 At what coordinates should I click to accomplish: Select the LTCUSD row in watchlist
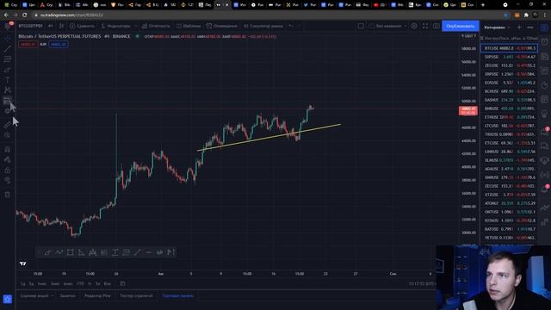point(509,126)
